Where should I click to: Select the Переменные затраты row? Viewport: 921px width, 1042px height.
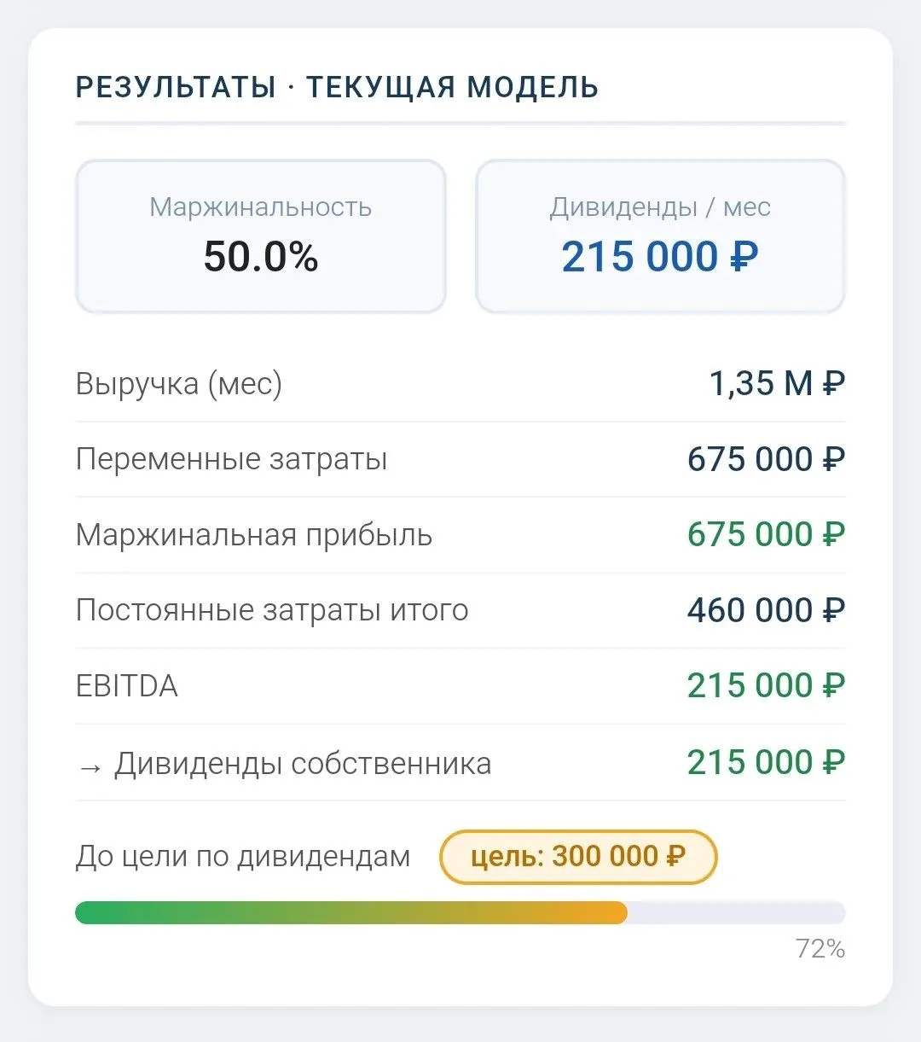tap(460, 459)
